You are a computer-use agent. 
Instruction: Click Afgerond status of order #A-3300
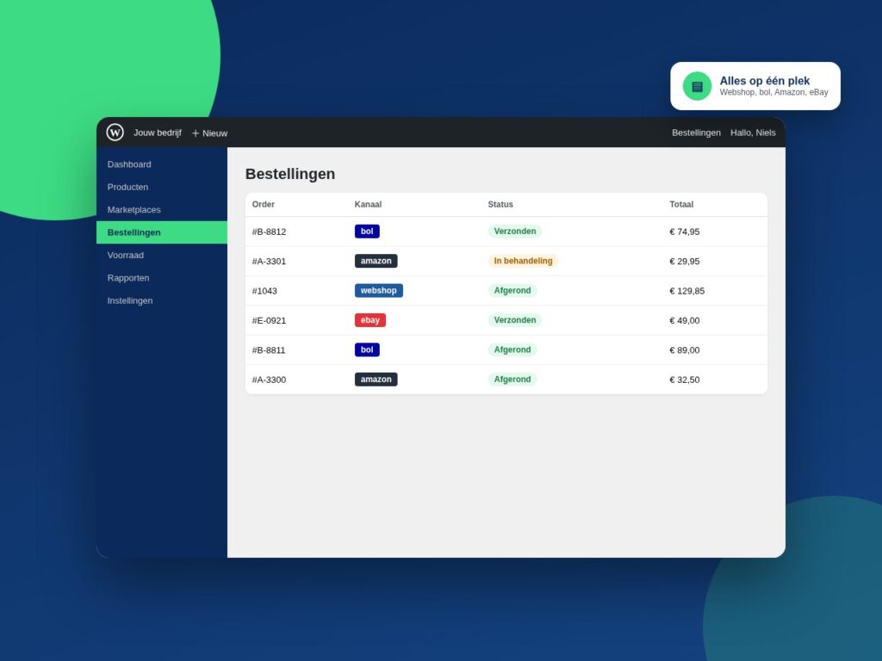click(x=512, y=380)
